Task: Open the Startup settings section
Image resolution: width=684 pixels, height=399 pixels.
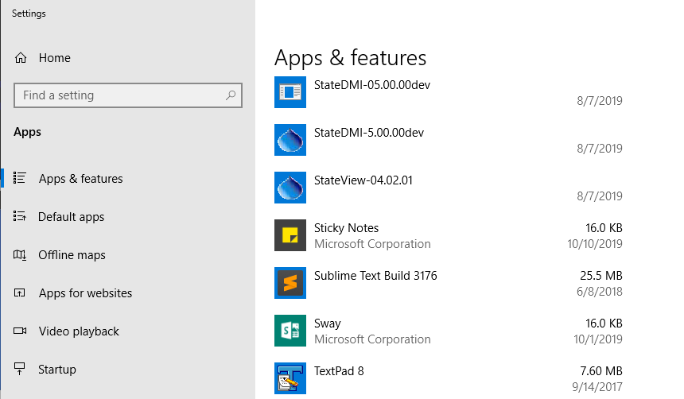Action: click(57, 370)
